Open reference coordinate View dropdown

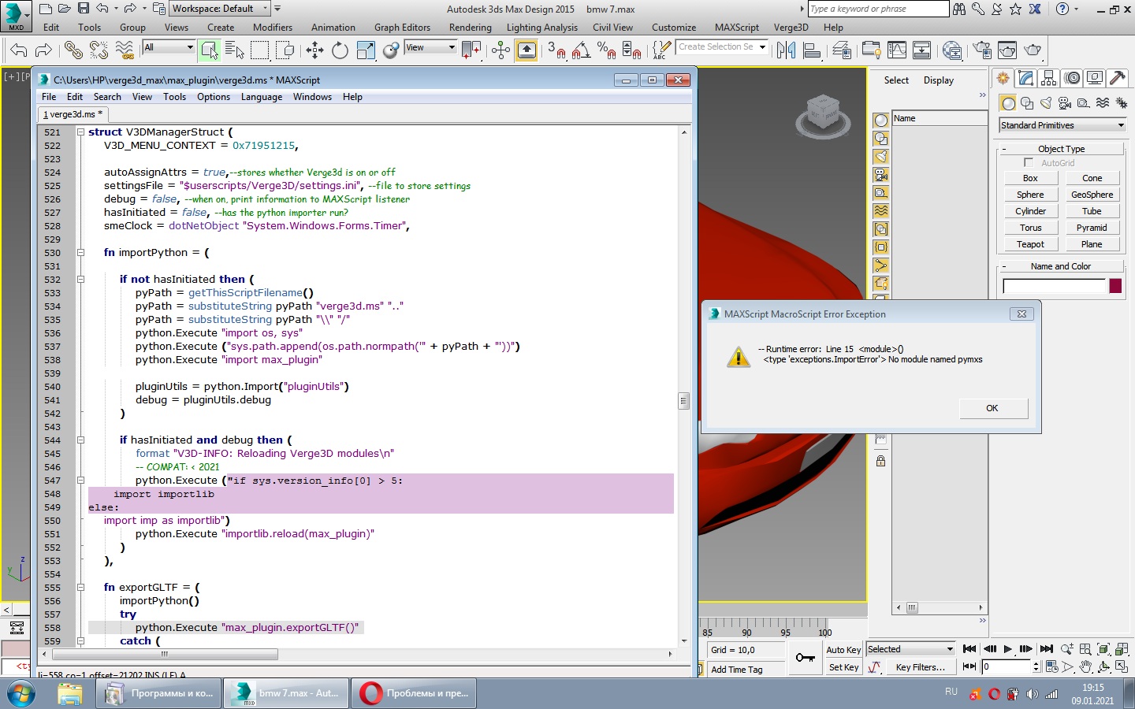pos(430,47)
